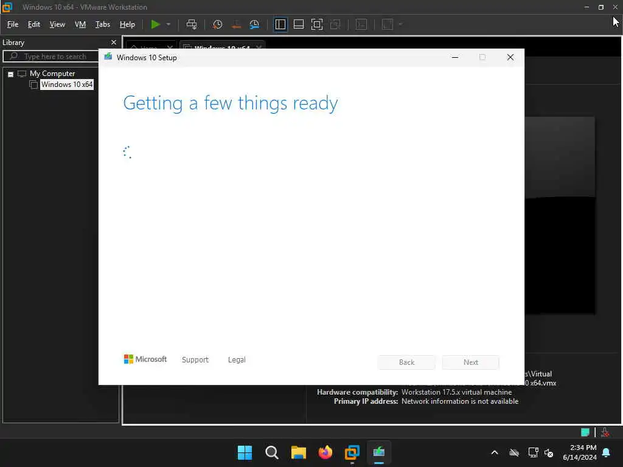The height and width of the screenshot is (467, 623).
Task: Open the File menu
Action: (x=13, y=24)
